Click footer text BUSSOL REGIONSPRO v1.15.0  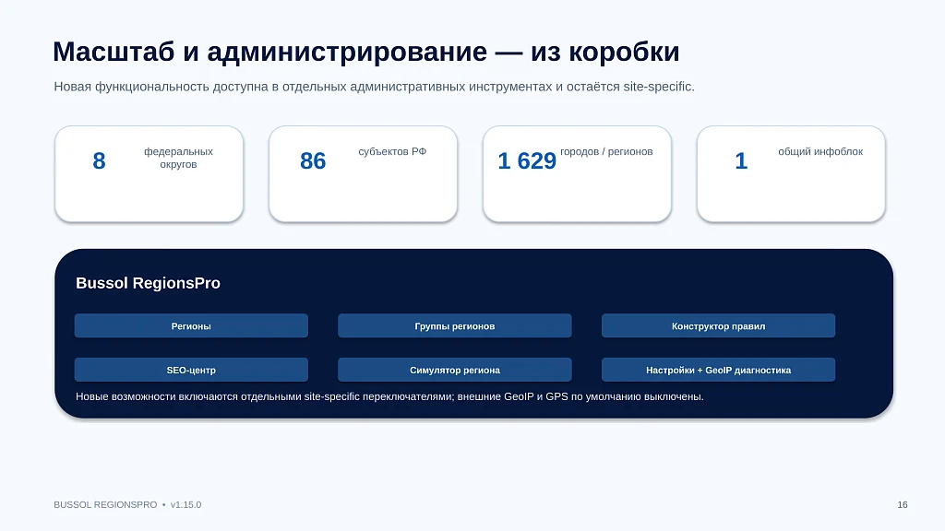coord(127,504)
